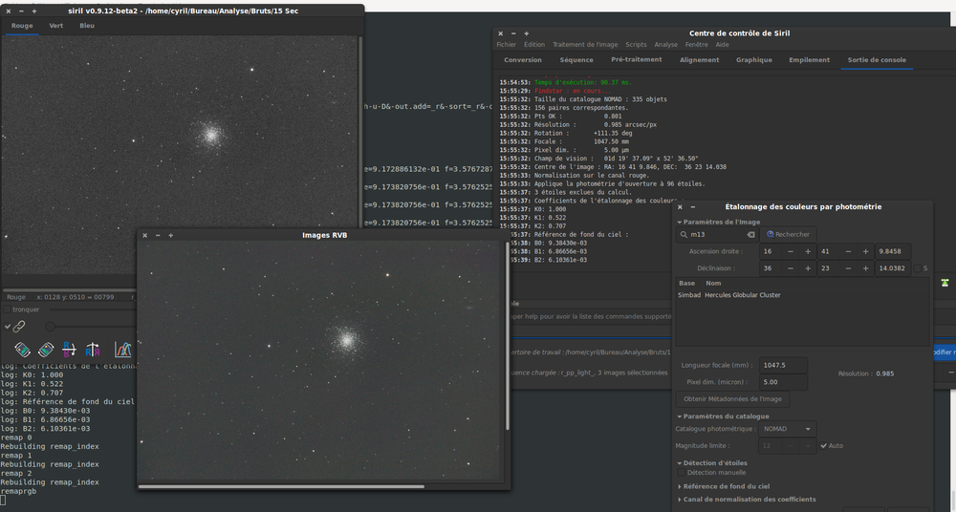
Task: Rotate the image 90 degrees counter-clockwise
Action: (x=22, y=350)
